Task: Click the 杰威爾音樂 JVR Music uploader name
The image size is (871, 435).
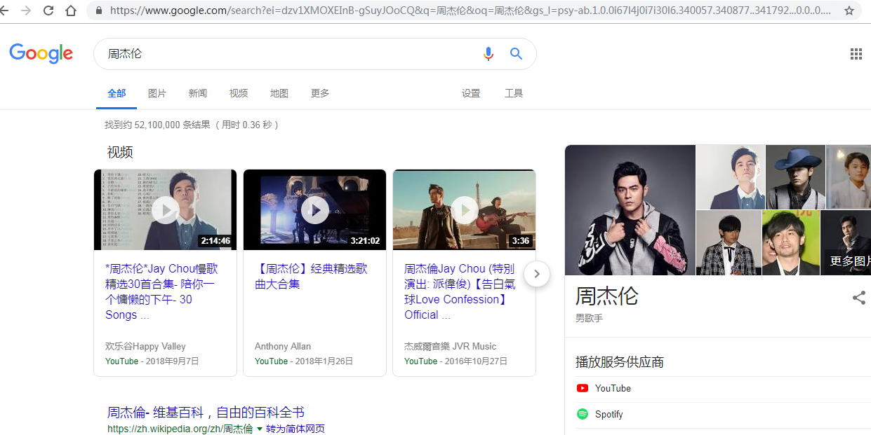Action: tap(450, 346)
